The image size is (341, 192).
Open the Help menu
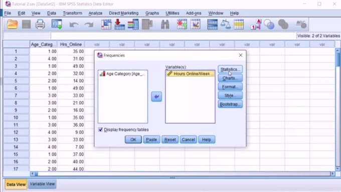click(x=235, y=13)
